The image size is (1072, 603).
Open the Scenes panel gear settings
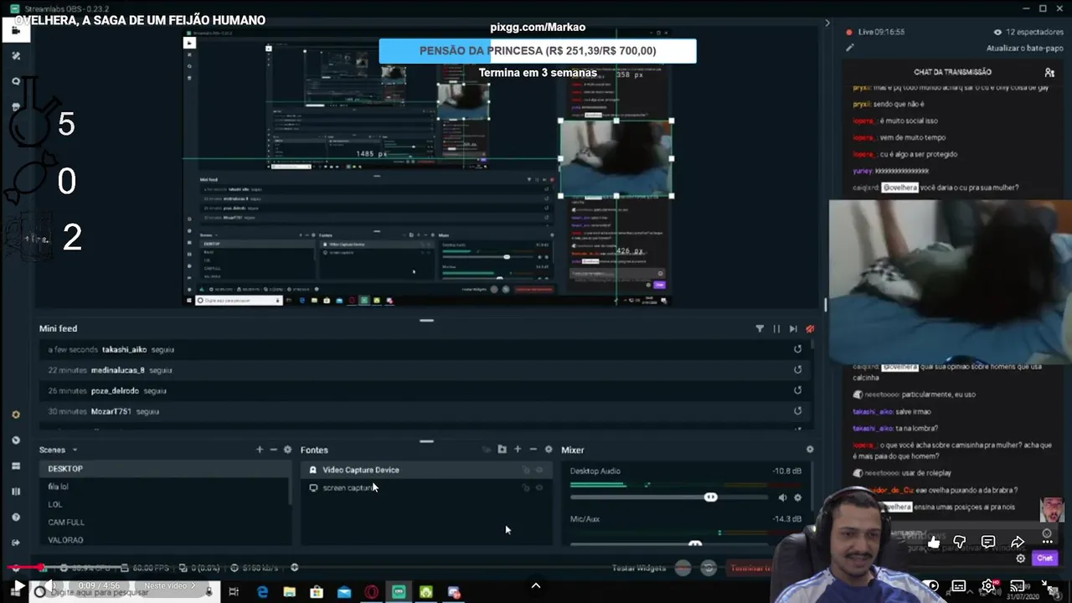(x=287, y=450)
